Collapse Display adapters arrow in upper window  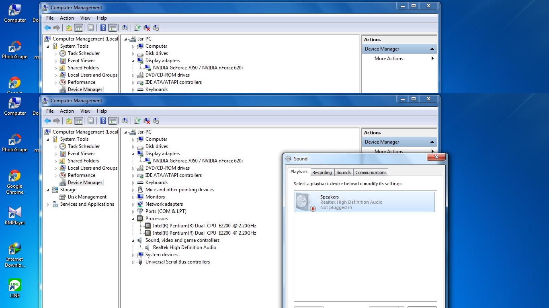pyautogui.click(x=133, y=61)
